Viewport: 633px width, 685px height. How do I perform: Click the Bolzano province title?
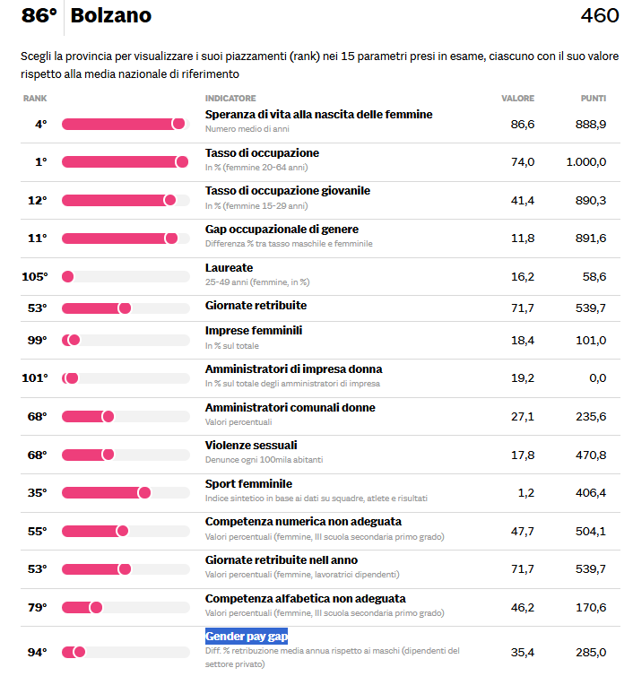(110, 15)
